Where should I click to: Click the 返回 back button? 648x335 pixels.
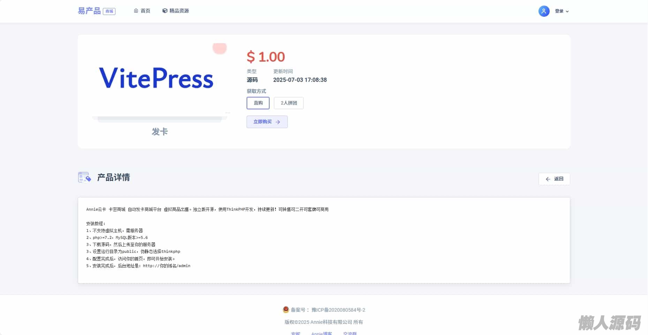[554, 179]
